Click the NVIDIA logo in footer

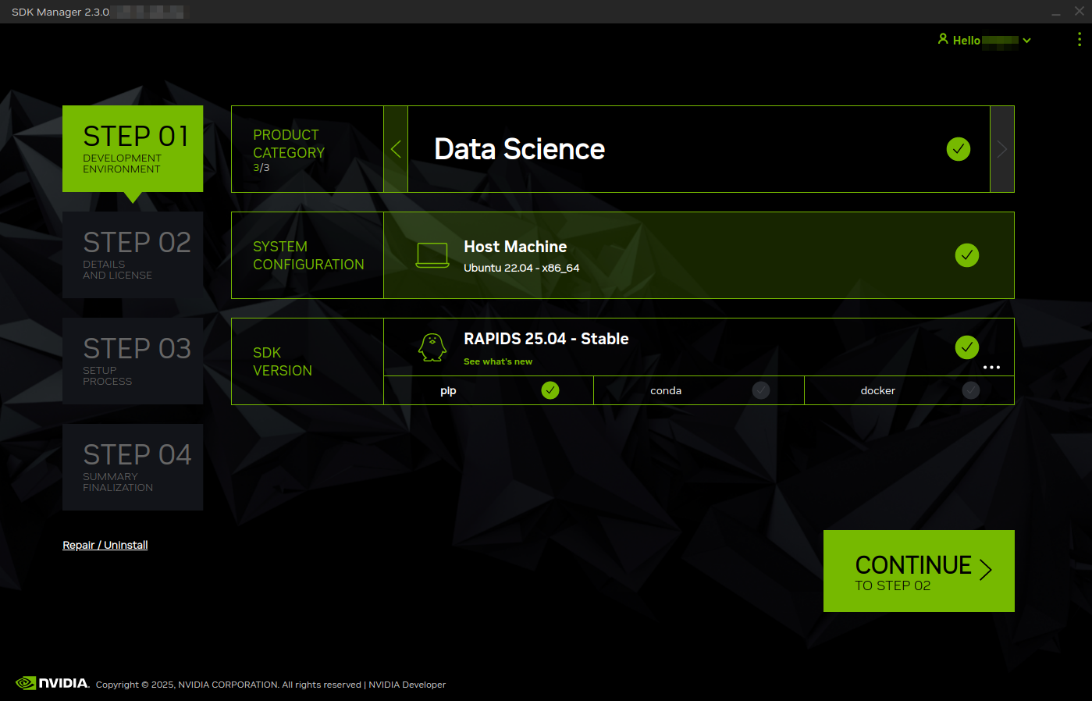coord(52,683)
